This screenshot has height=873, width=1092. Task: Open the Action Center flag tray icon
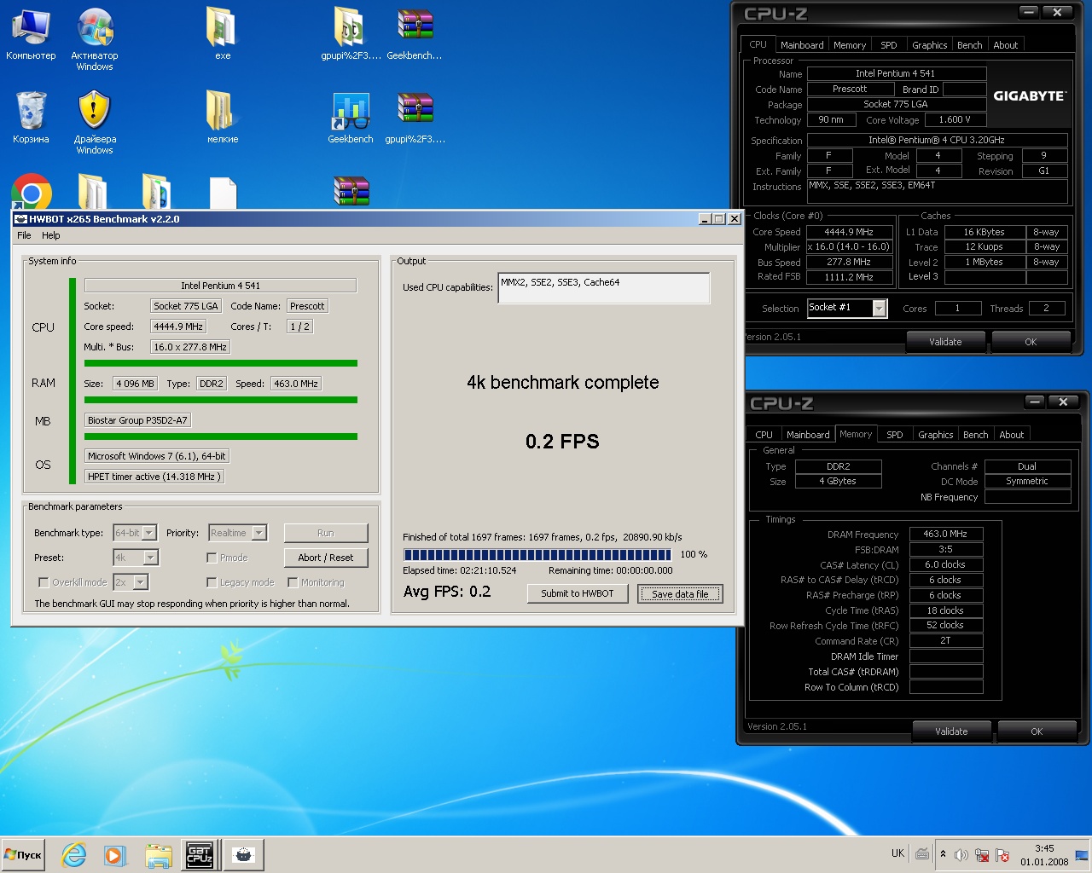(1002, 855)
